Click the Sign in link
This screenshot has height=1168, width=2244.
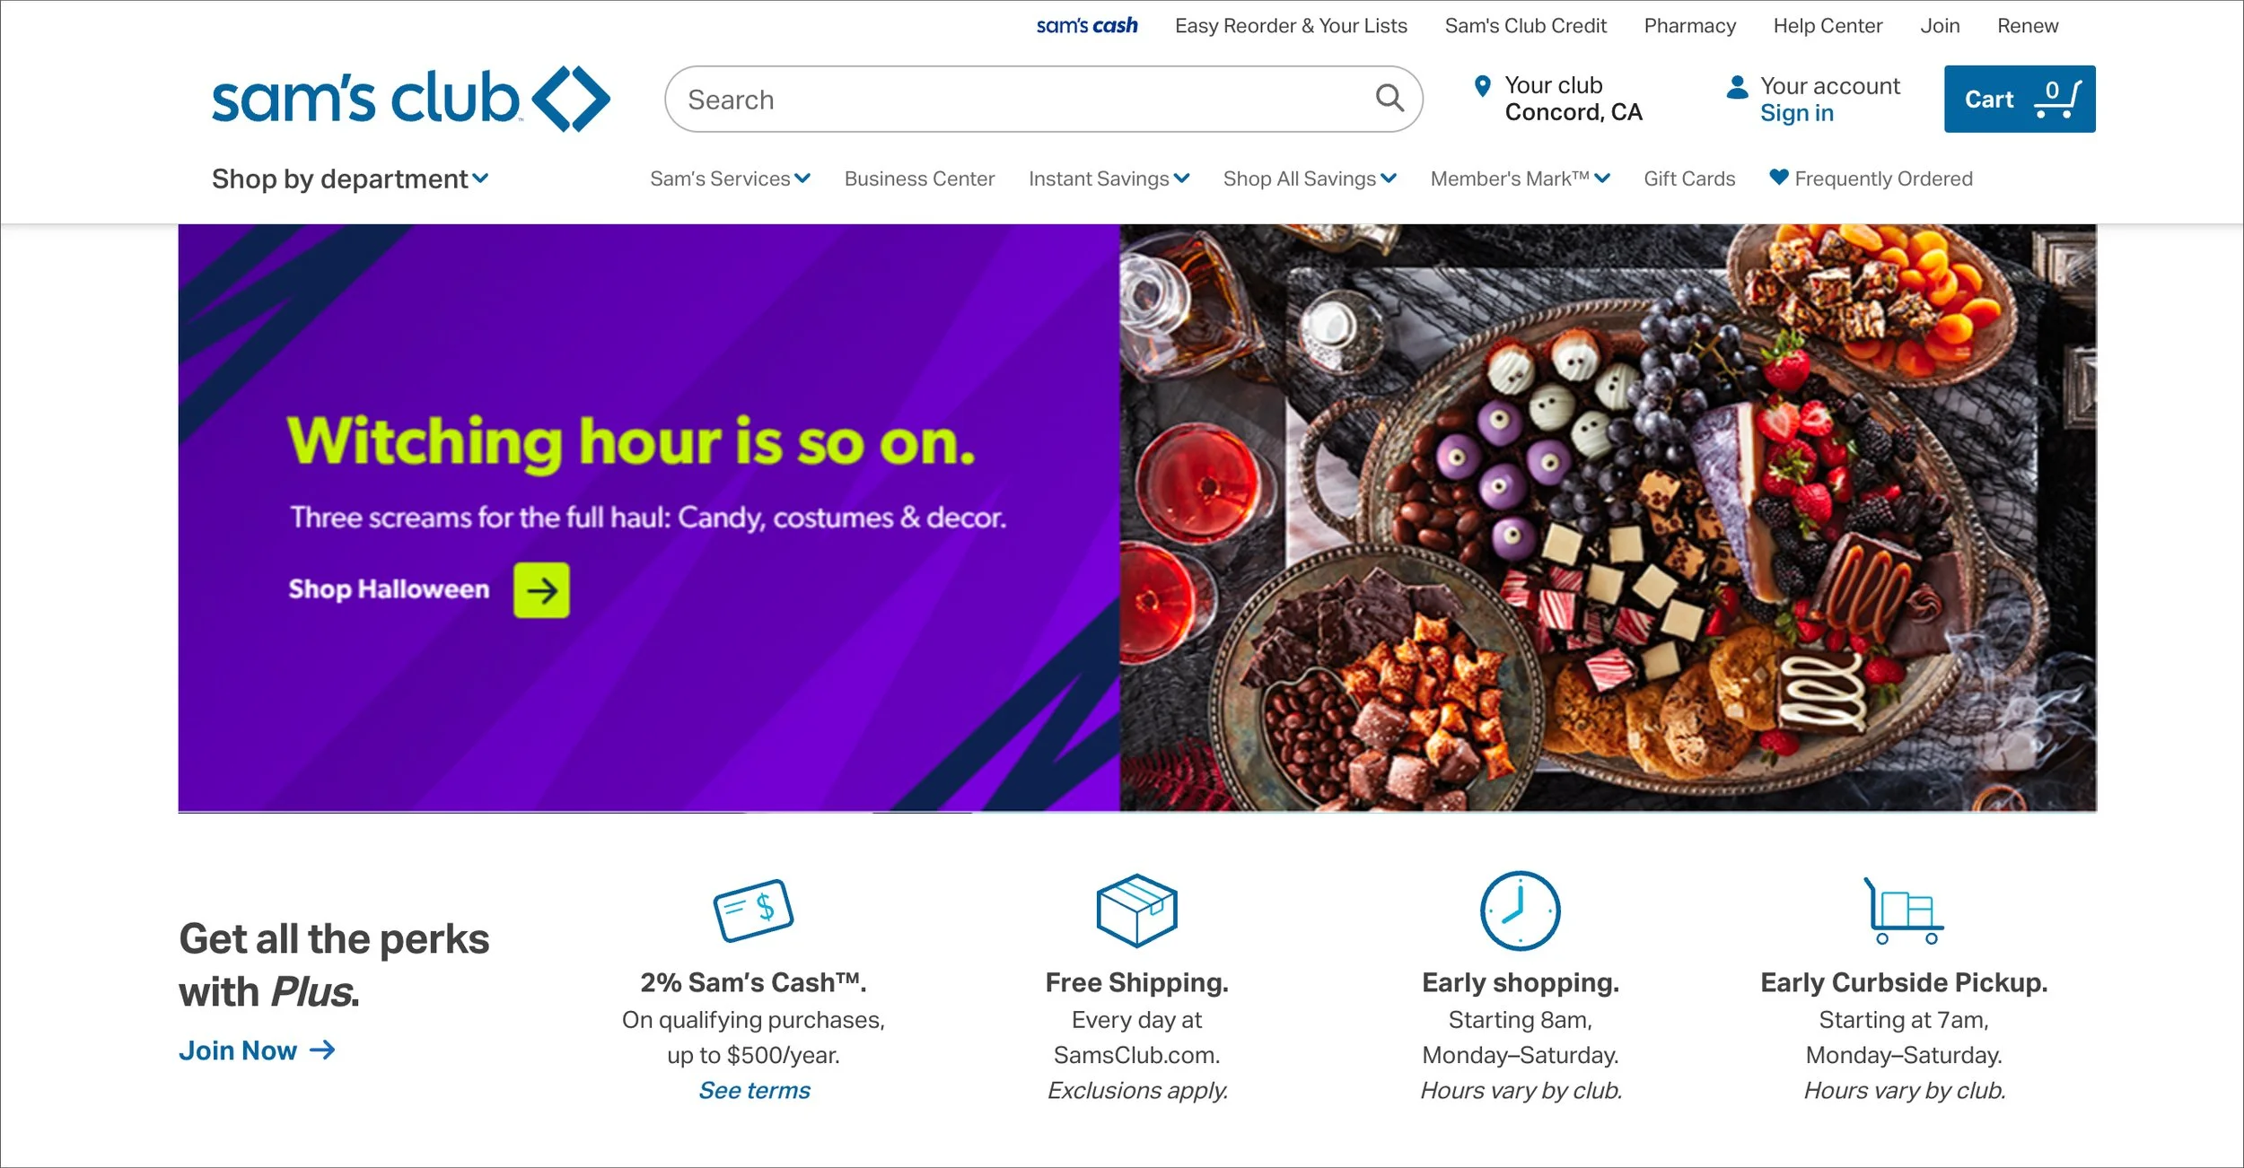[1796, 113]
